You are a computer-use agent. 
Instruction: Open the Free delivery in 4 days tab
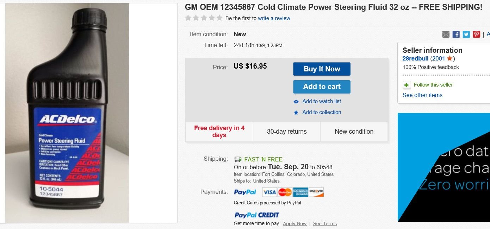click(x=219, y=132)
